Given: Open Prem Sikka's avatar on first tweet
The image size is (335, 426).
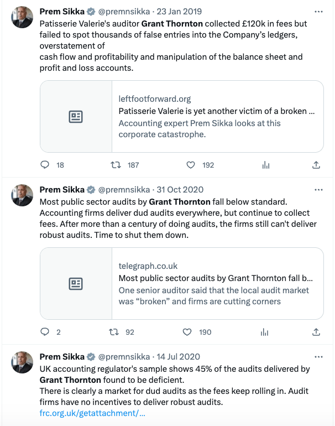Looking at the screenshot, I should click(x=22, y=18).
